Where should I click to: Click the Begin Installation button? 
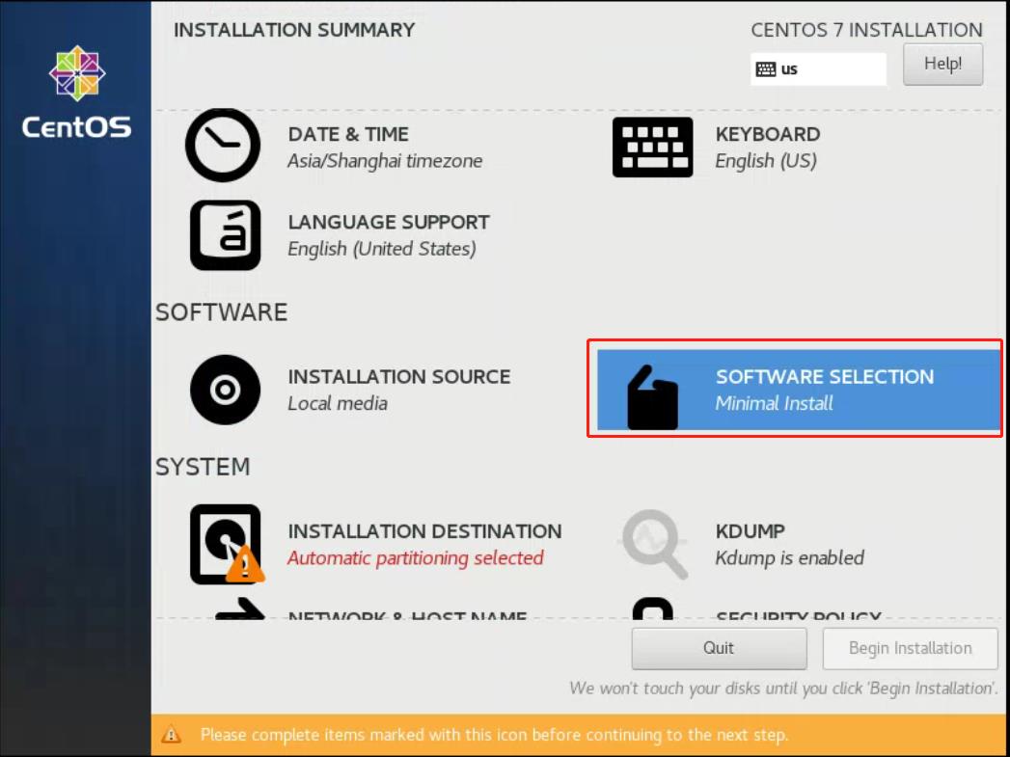pos(911,648)
